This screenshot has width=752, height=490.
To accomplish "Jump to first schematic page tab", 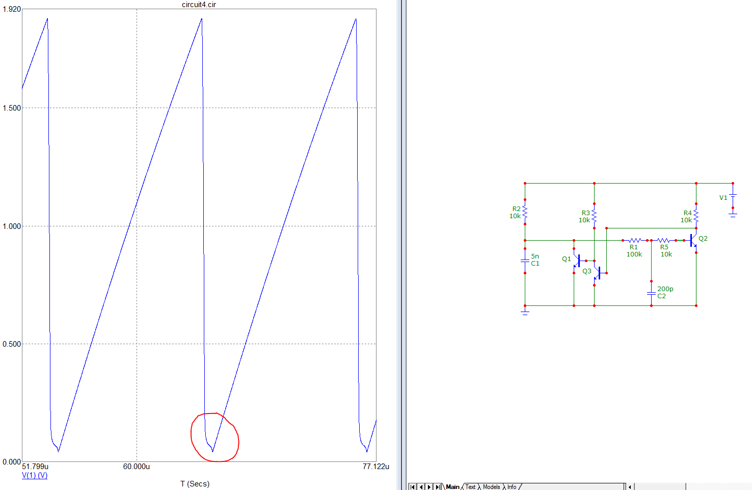I will (x=413, y=487).
